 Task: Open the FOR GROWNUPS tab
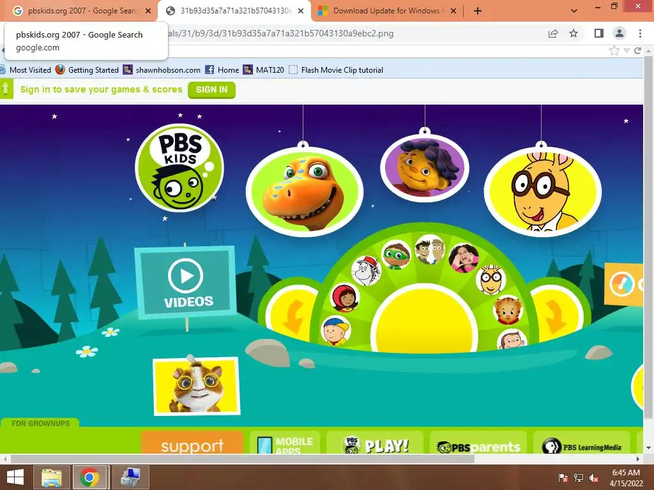click(40, 424)
